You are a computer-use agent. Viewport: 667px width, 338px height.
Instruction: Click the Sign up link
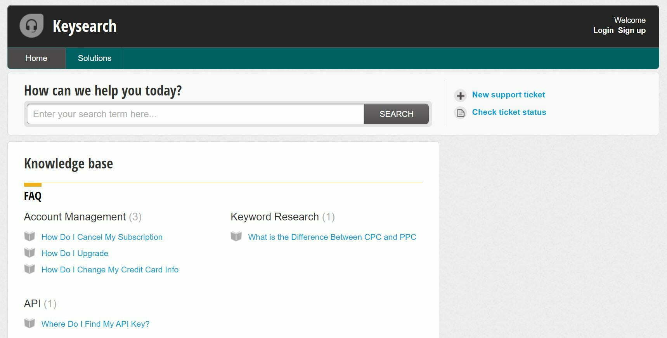632,30
